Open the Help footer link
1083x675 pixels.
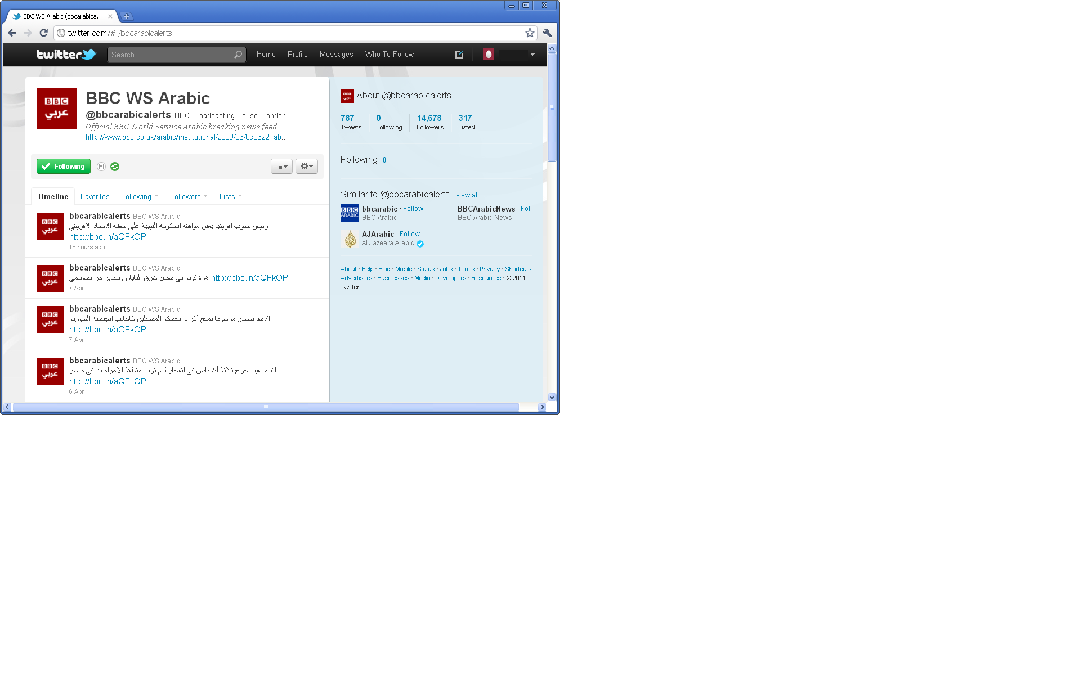[x=368, y=269]
